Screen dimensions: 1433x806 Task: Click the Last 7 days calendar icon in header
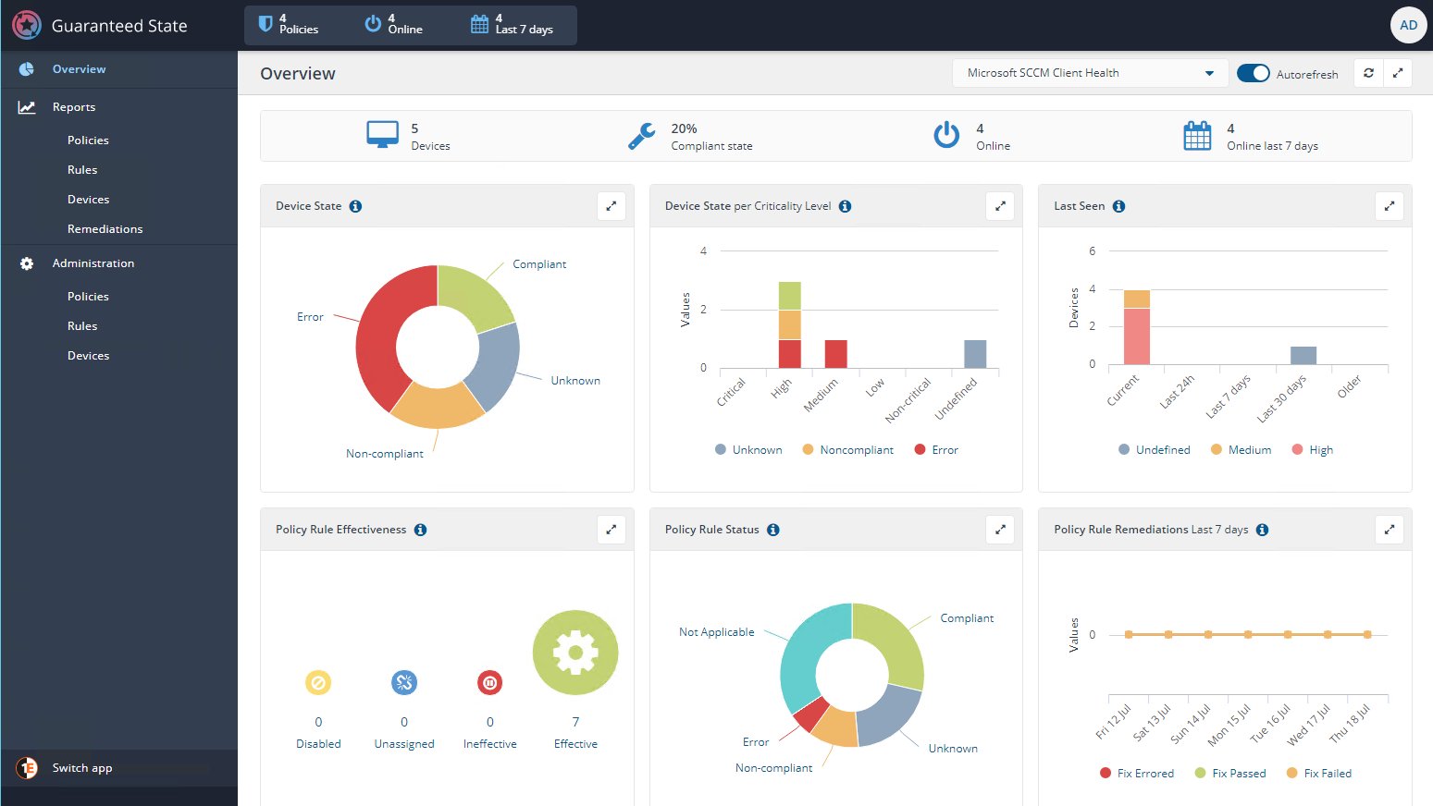pos(479,24)
